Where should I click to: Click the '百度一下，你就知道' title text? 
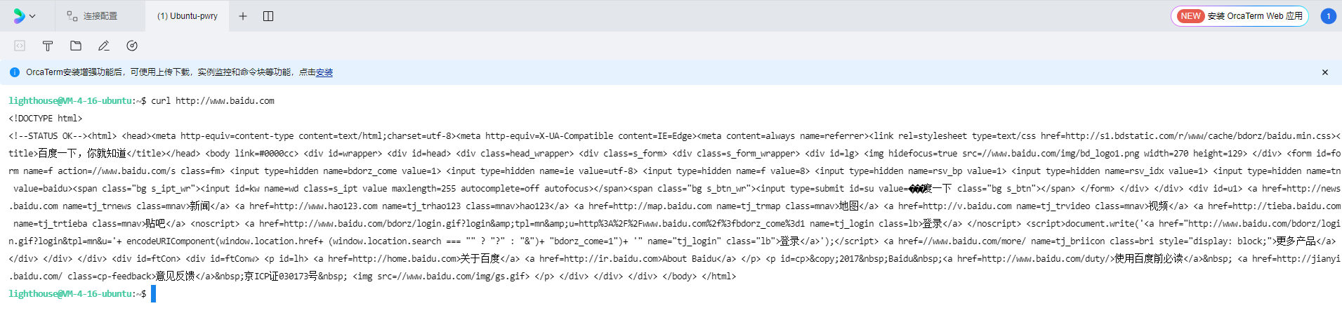[x=82, y=154]
